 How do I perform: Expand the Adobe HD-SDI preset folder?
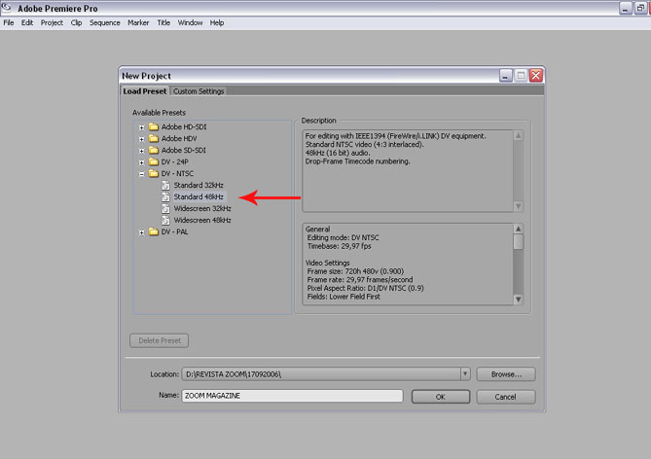click(x=142, y=127)
